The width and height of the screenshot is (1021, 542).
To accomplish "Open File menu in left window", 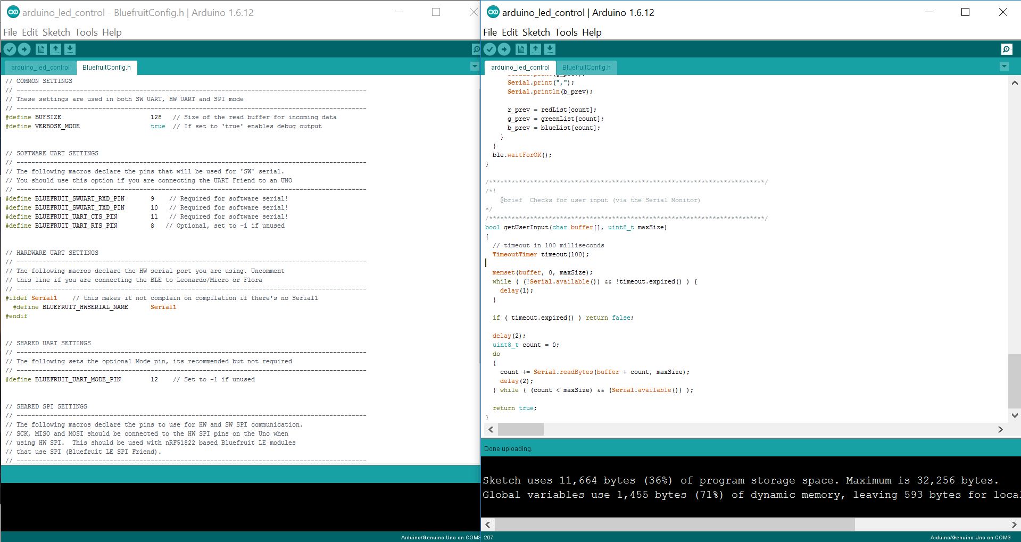I will (10, 32).
